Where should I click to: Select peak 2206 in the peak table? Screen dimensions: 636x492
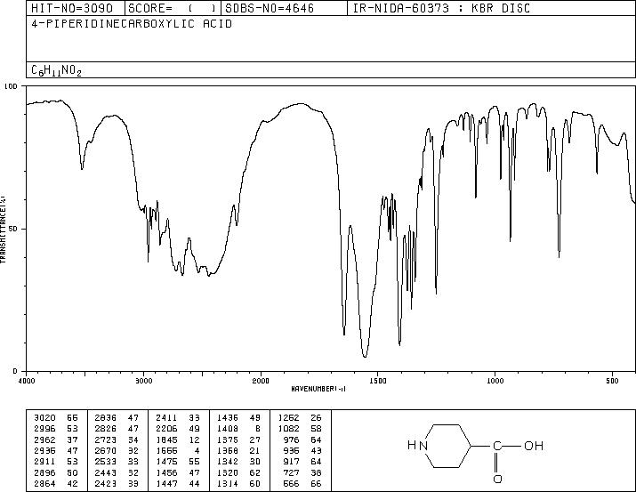[166, 429]
